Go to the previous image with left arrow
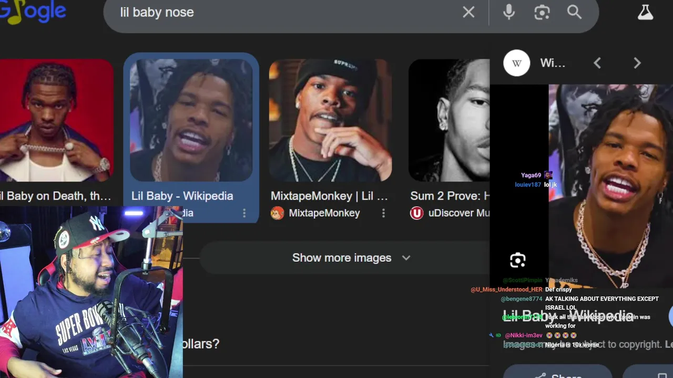 click(597, 63)
